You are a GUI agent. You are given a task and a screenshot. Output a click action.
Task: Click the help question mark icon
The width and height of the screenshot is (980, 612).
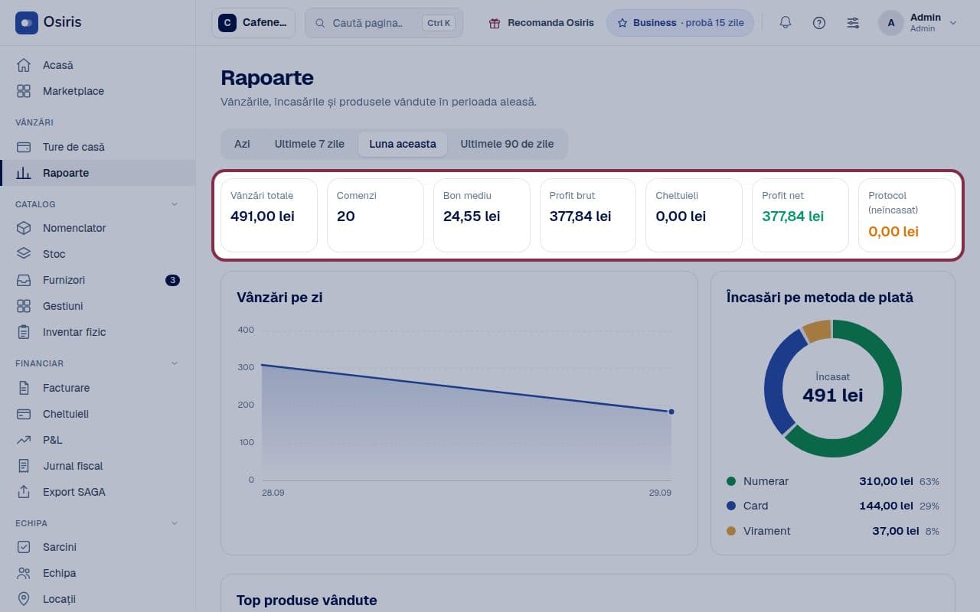[819, 23]
